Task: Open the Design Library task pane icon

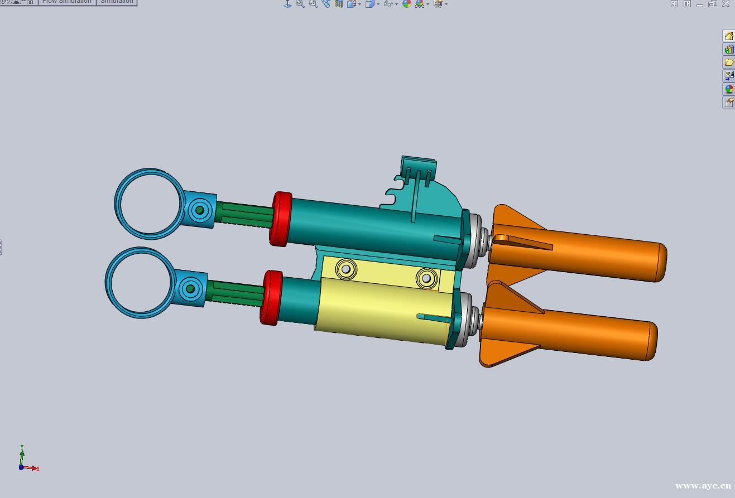Action: tap(729, 49)
